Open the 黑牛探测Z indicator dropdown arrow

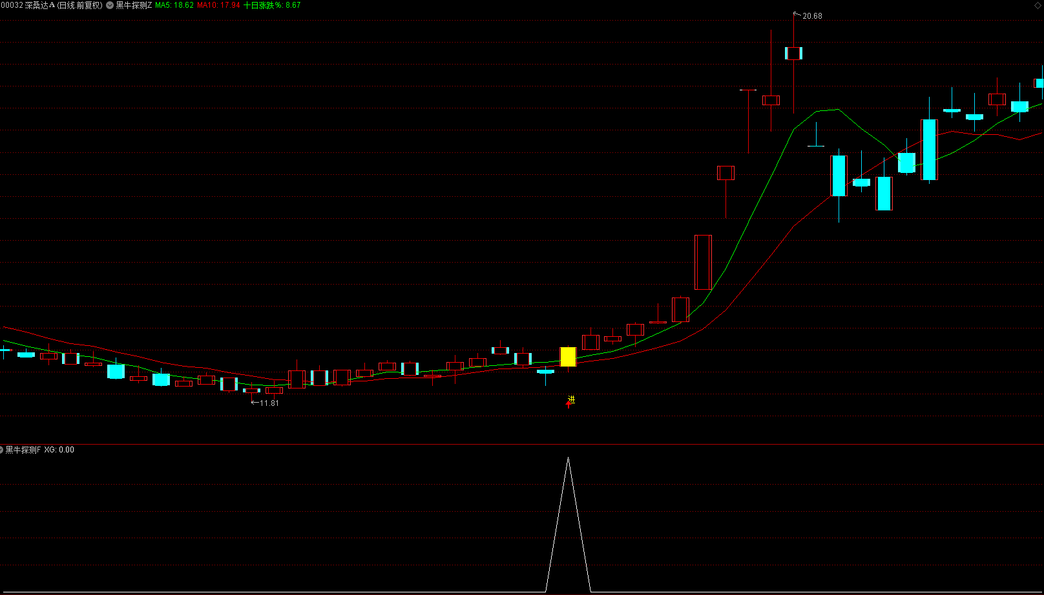tap(110, 5)
